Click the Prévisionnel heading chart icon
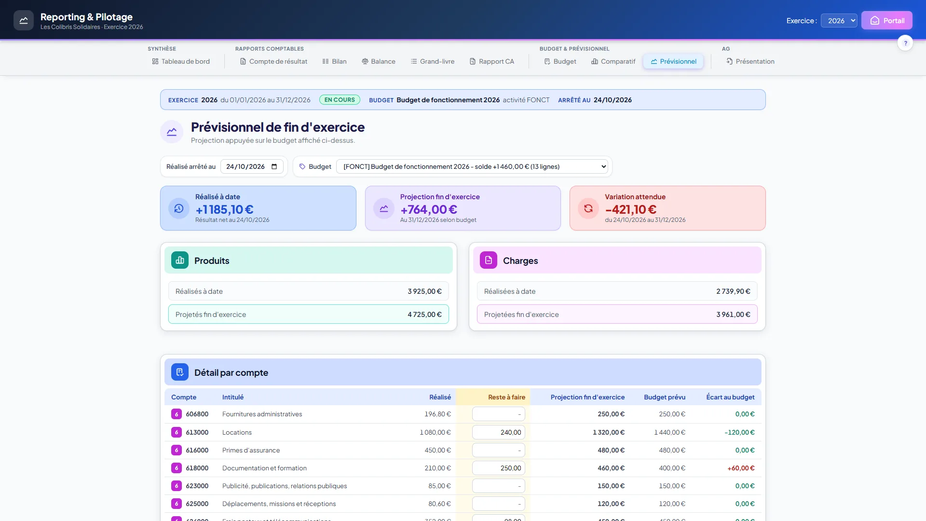This screenshot has width=926, height=521. (x=172, y=132)
